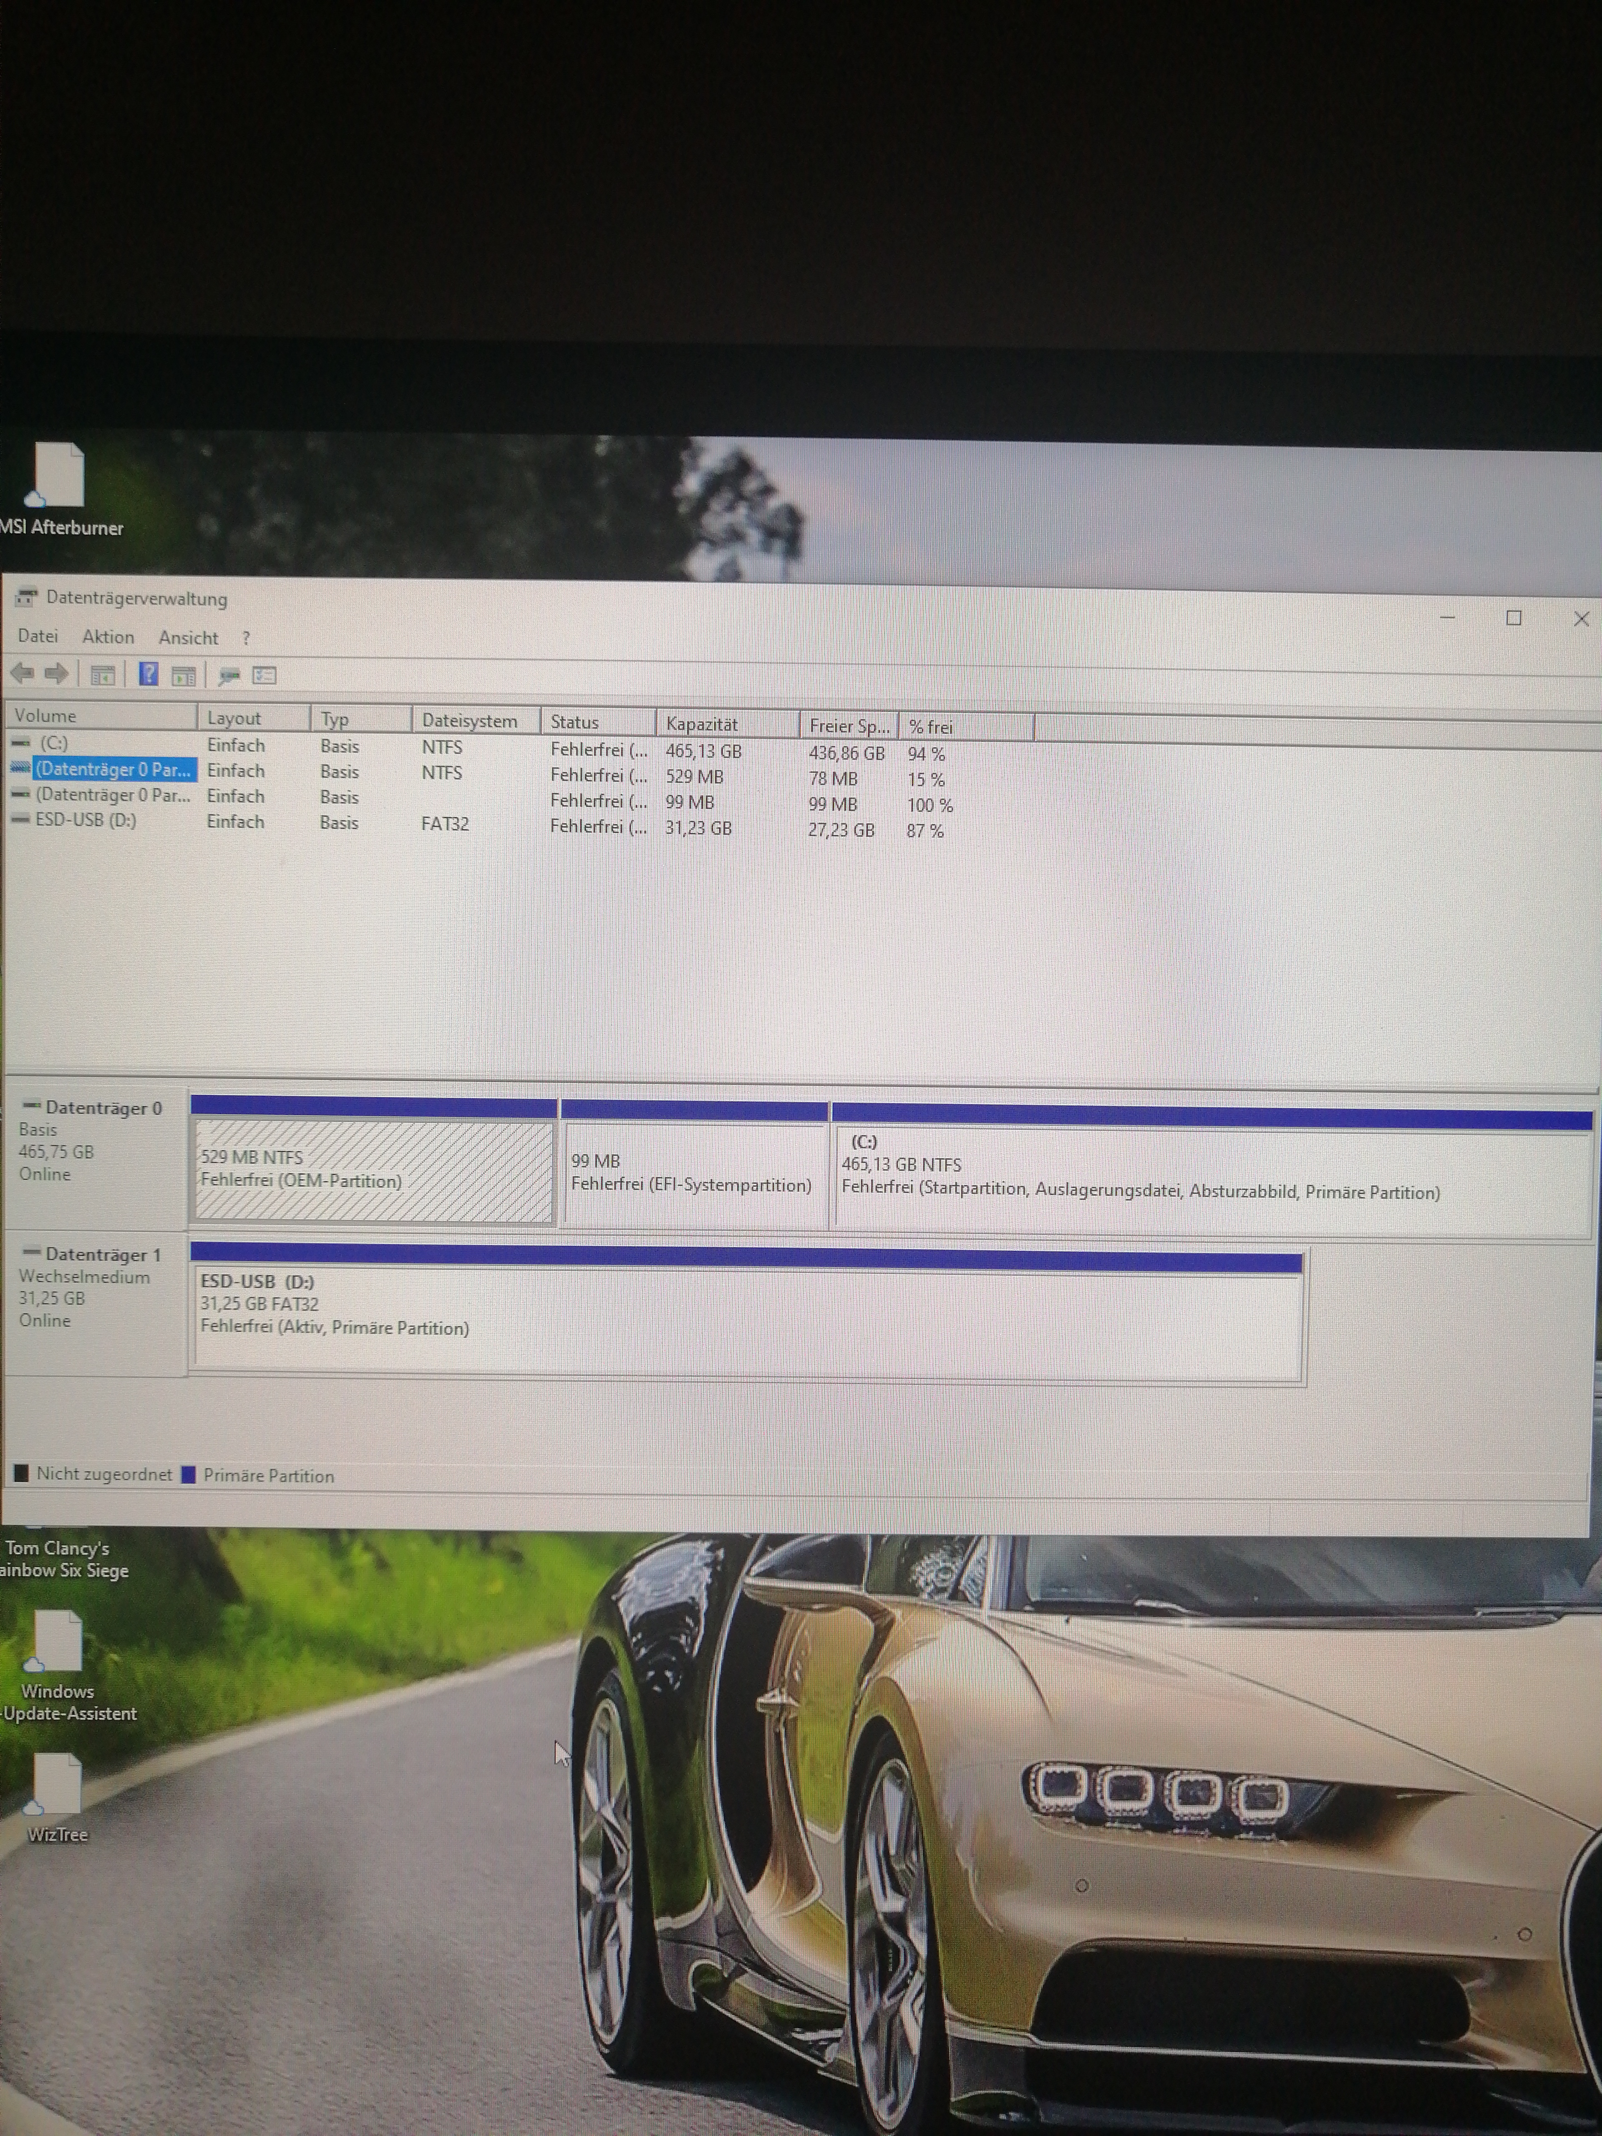Click the blue Help toolbar icon
This screenshot has height=2136, width=1602.
[149, 674]
